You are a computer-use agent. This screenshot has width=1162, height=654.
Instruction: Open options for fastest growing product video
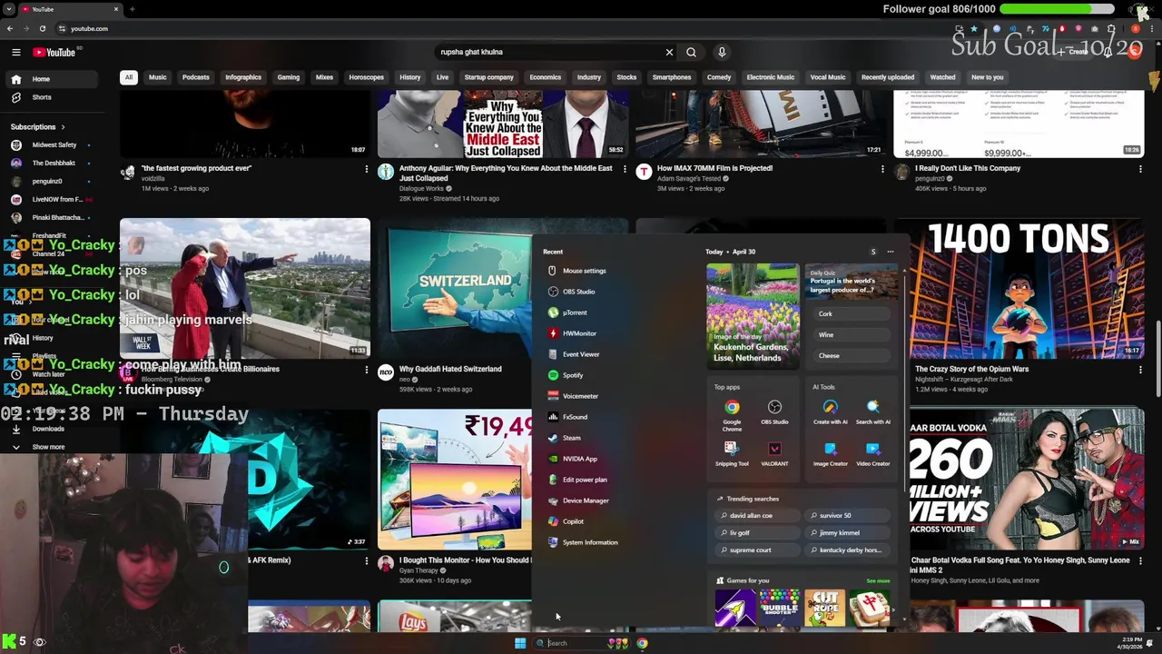pyautogui.click(x=367, y=169)
